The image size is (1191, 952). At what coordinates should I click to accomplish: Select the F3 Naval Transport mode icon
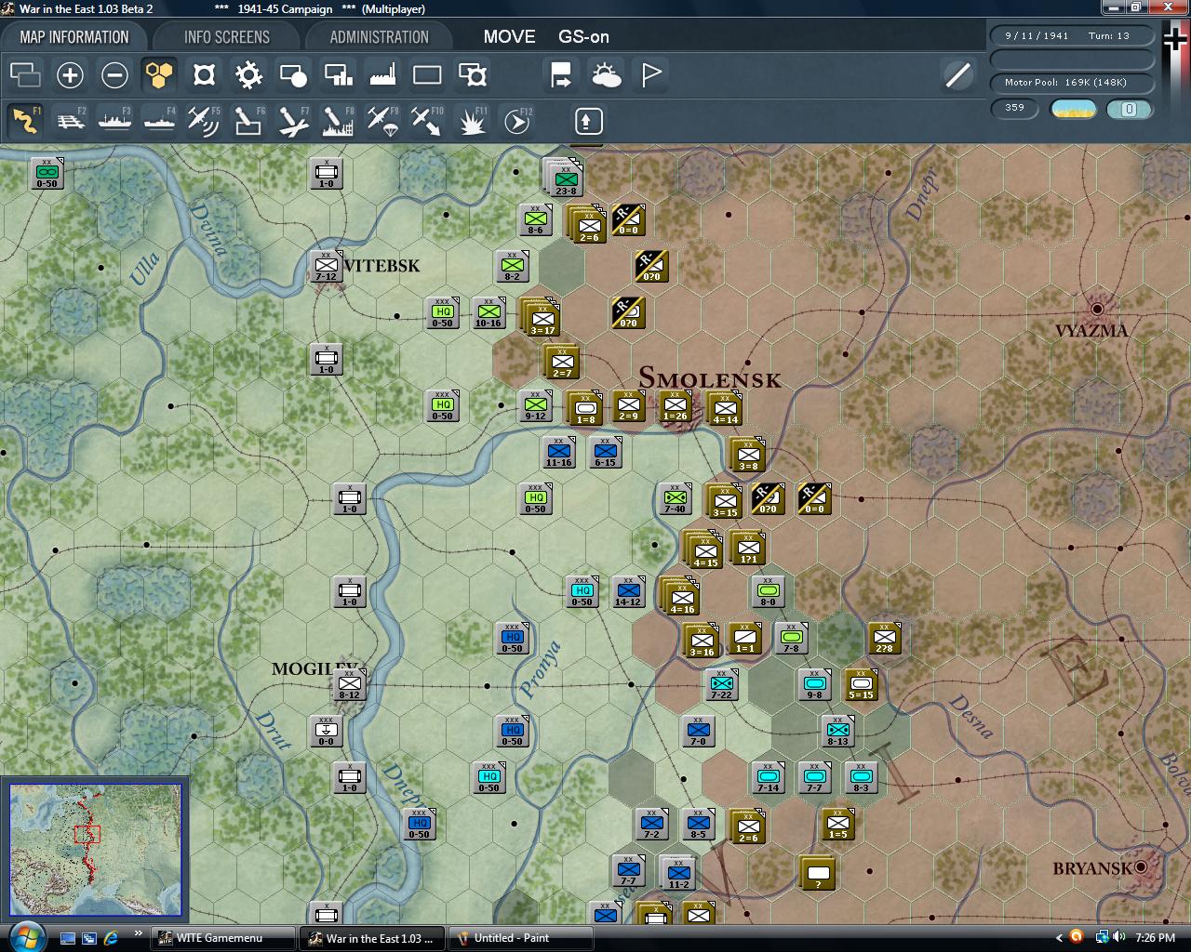click(x=114, y=121)
